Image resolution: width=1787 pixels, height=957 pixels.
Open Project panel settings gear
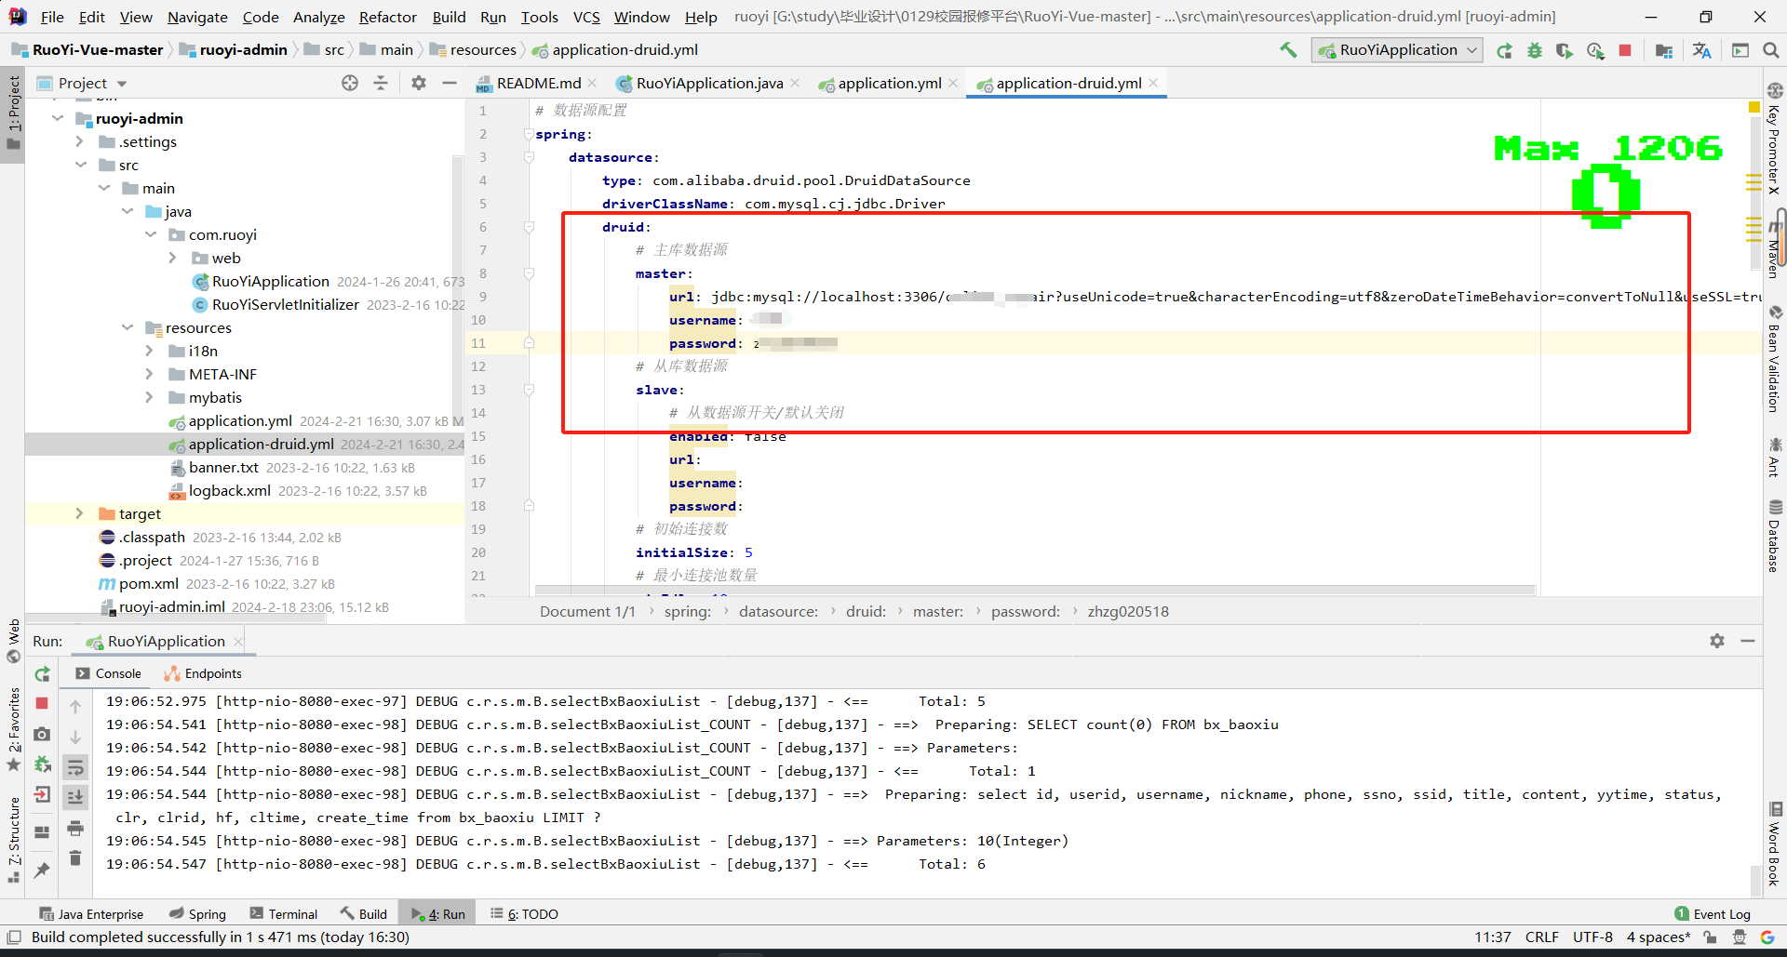(x=419, y=83)
